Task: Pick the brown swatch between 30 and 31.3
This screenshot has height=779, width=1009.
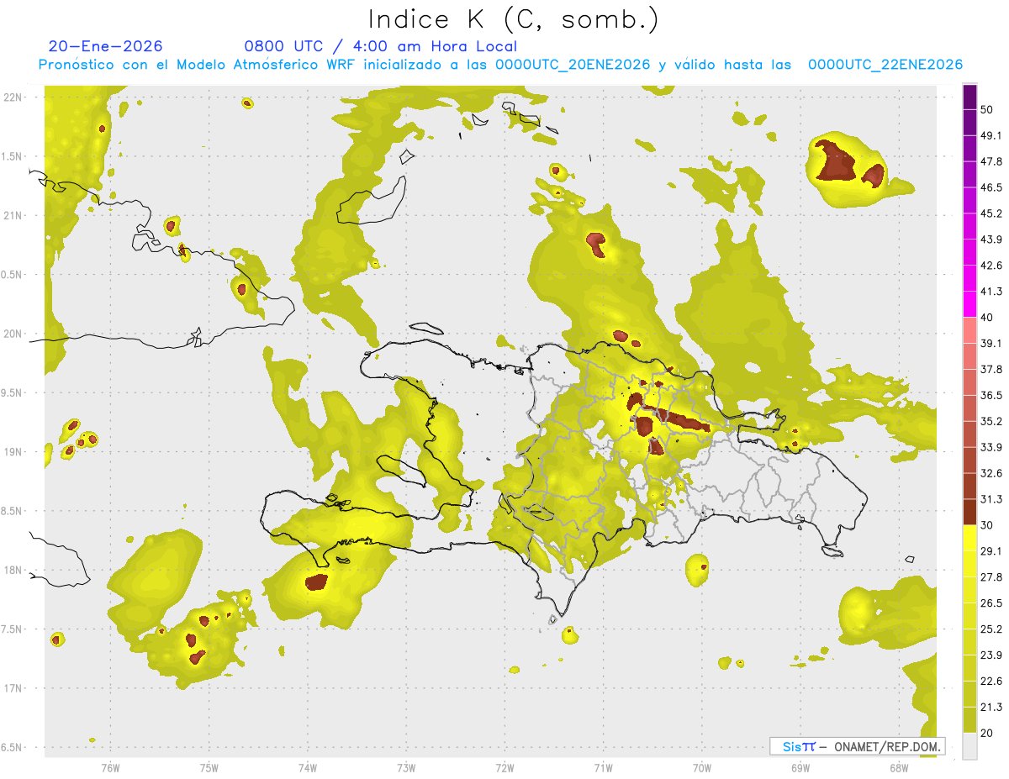Action: click(x=969, y=512)
